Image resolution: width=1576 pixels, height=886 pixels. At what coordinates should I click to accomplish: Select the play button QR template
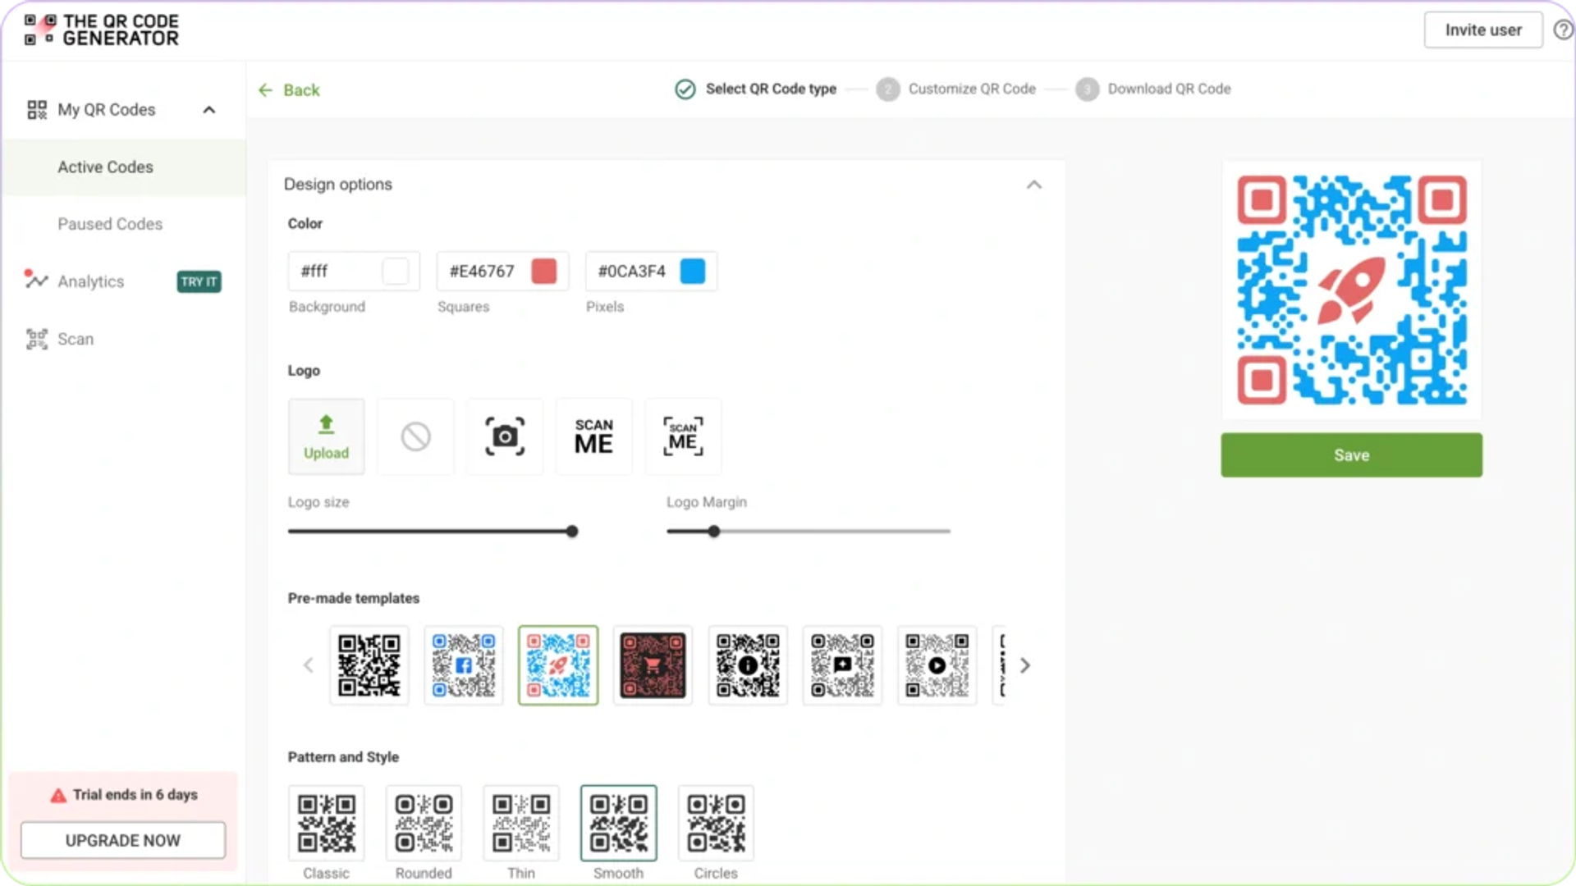point(937,665)
